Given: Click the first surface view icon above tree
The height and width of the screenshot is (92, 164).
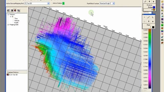Looking at the screenshot, I should [x=8, y=10].
